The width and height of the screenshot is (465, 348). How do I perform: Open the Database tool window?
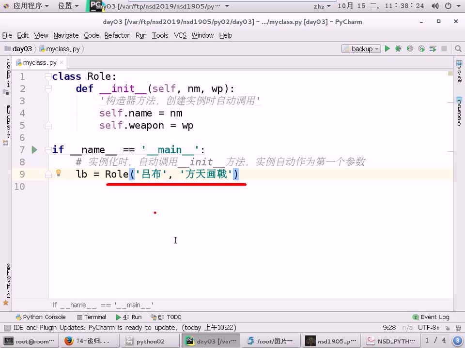(459, 111)
